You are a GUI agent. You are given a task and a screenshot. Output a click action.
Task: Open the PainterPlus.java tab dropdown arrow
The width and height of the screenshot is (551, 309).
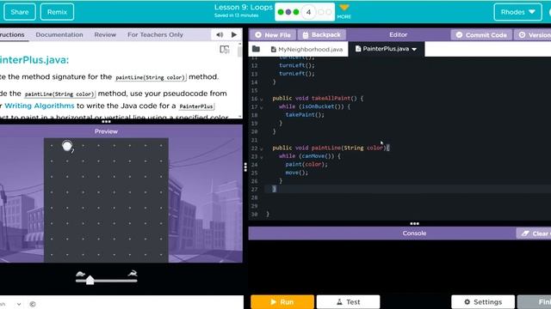(x=414, y=50)
